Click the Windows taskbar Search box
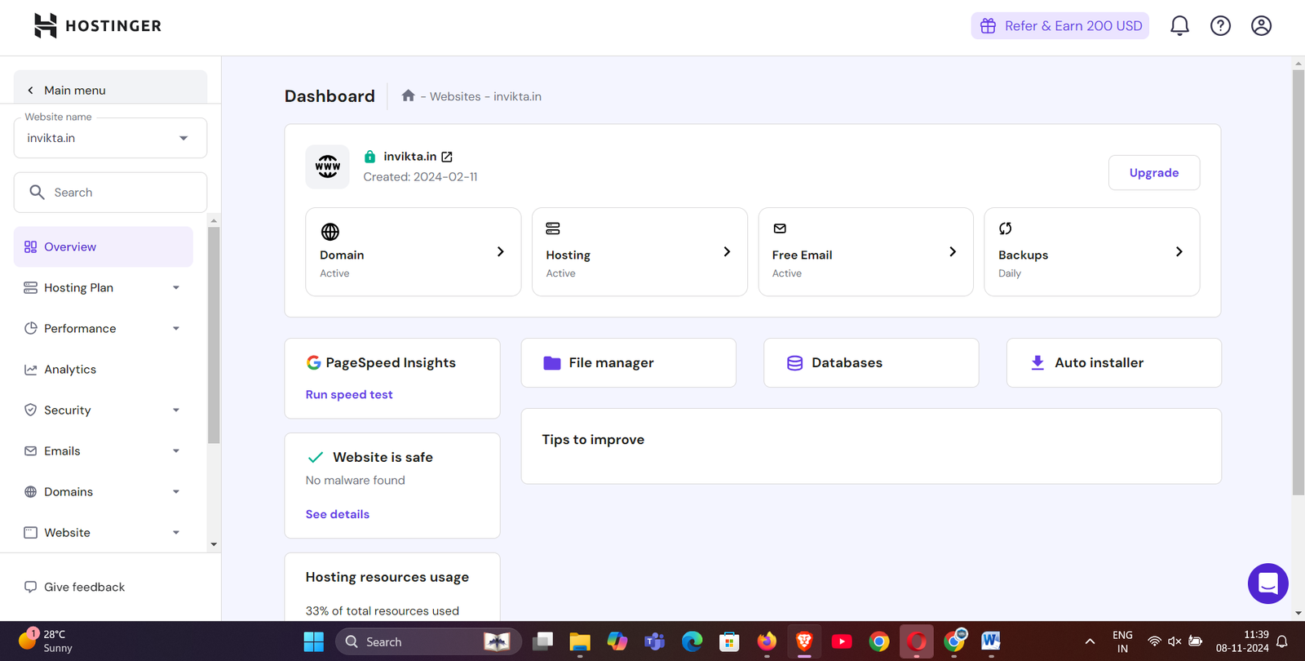The height and width of the screenshot is (661, 1305). [428, 641]
